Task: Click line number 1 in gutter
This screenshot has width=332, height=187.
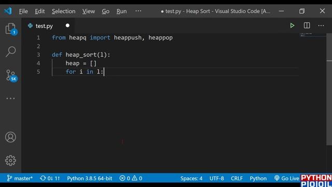Action: tap(38, 37)
